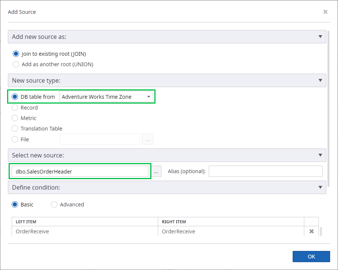
Task: Click the Alias (optional) text box
Action: click(x=265, y=171)
